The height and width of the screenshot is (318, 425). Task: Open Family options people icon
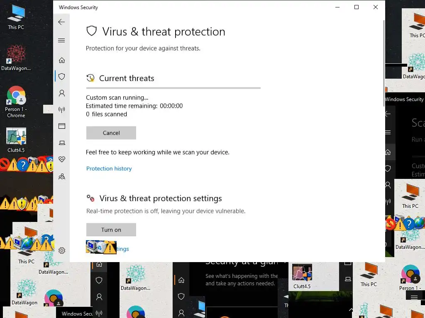tap(62, 176)
